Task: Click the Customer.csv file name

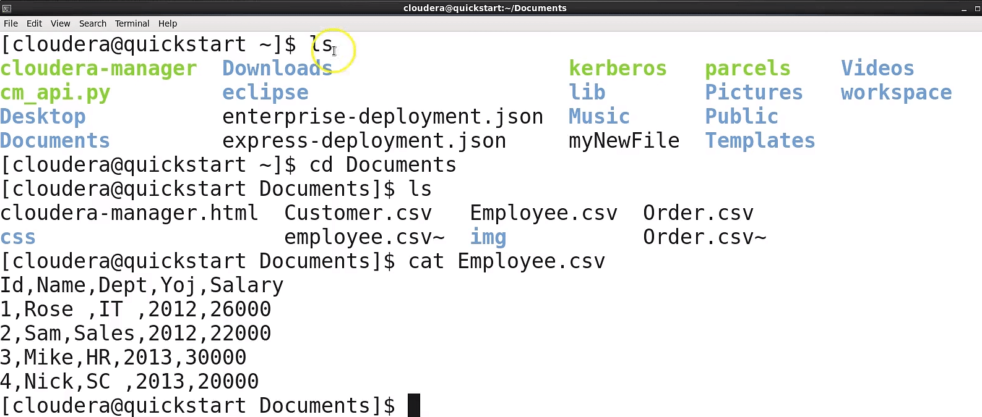Action: click(x=358, y=213)
